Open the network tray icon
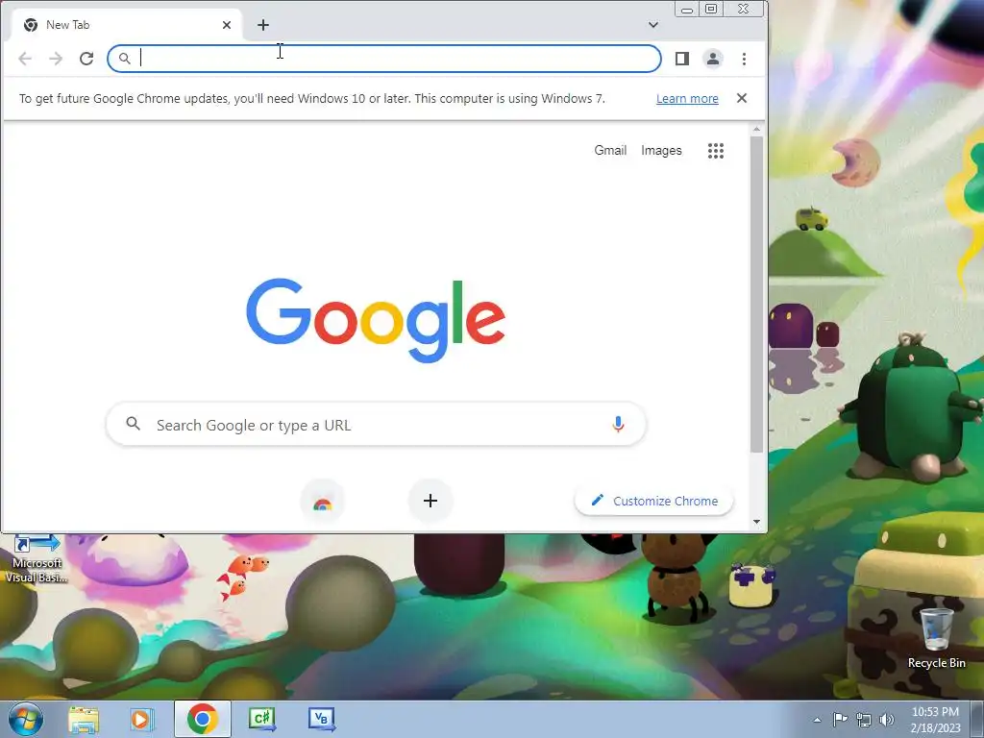This screenshot has width=984, height=738. [864, 720]
